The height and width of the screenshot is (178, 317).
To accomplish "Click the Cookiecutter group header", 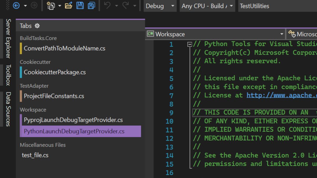I will 35,62.
